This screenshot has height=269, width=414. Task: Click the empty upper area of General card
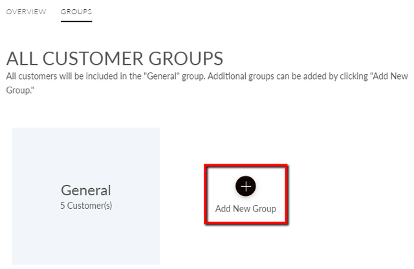point(86,155)
